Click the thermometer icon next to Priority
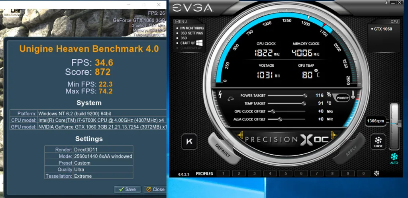The height and width of the screenshot is (198, 408). pos(353,94)
